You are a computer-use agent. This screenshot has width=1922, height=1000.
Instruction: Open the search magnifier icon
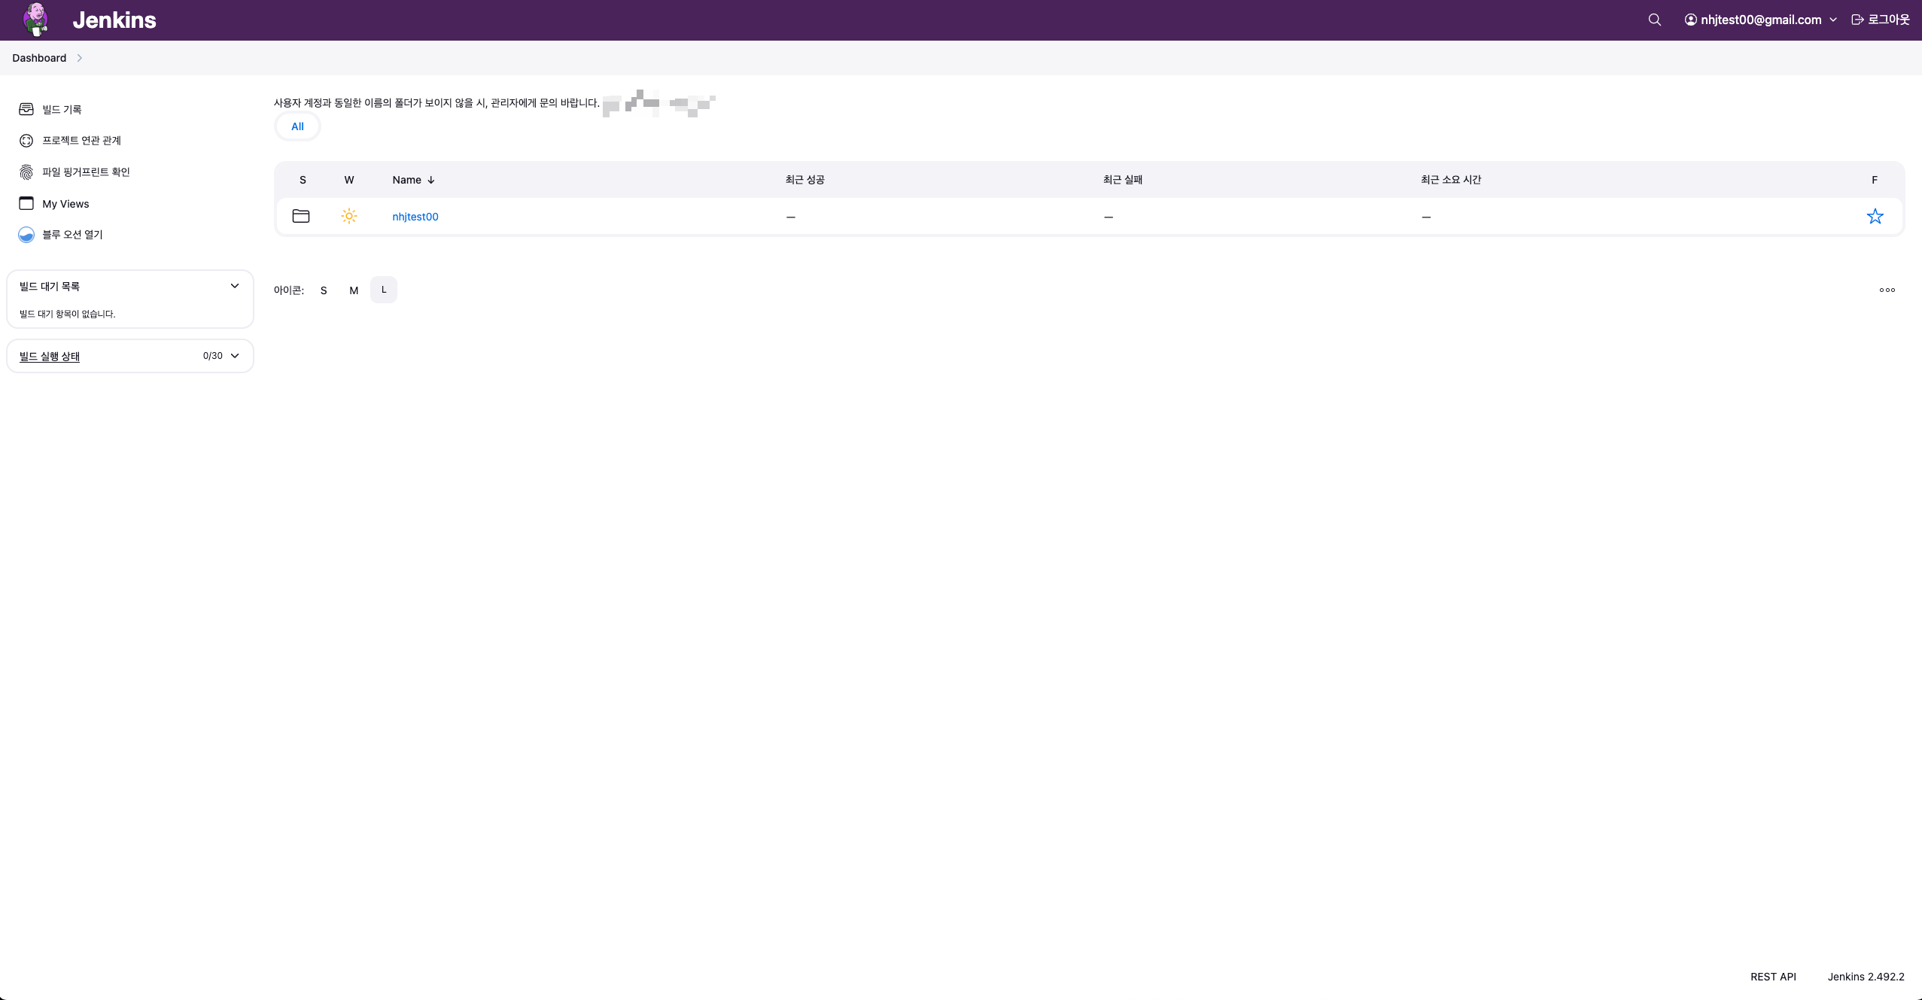1654,20
